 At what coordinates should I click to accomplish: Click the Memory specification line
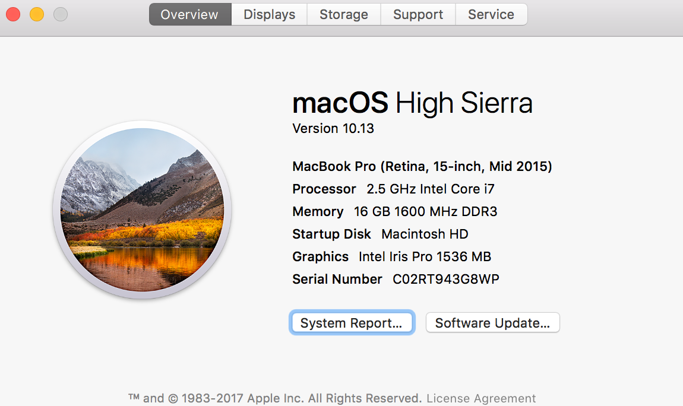point(394,211)
